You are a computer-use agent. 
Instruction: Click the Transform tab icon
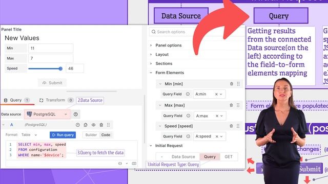(x=42, y=100)
